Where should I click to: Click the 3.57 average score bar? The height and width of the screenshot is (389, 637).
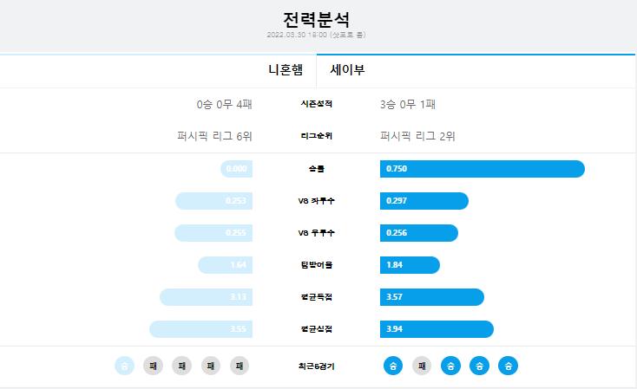pos(432,297)
